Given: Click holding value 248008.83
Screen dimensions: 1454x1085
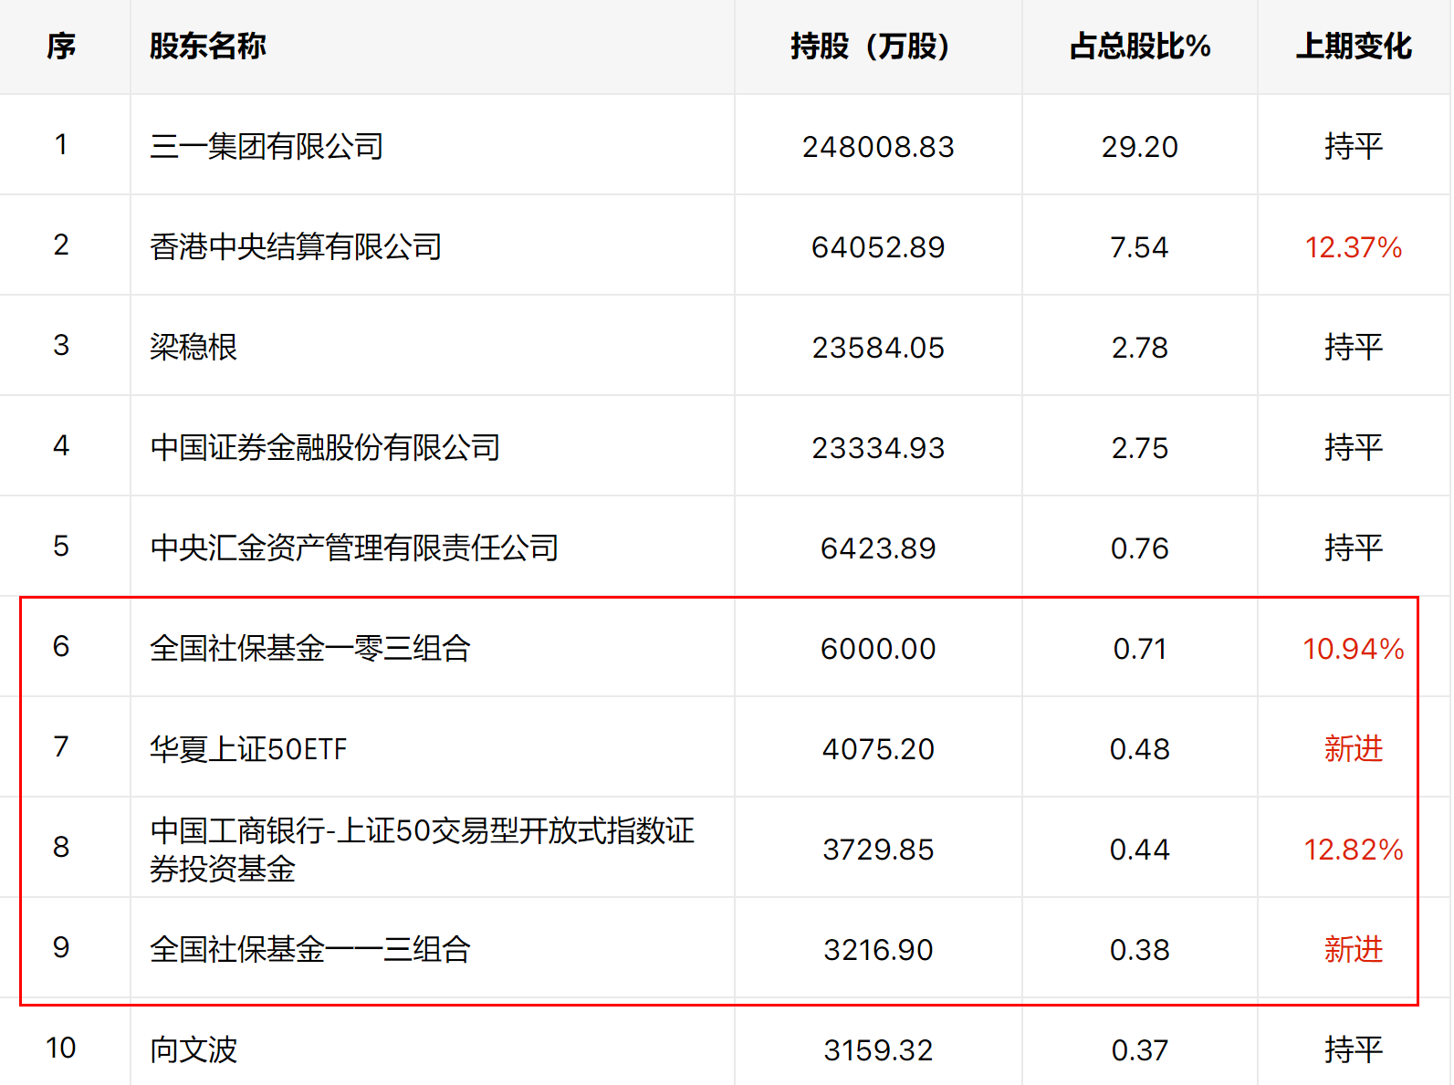Looking at the screenshot, I should click(878, 147).
